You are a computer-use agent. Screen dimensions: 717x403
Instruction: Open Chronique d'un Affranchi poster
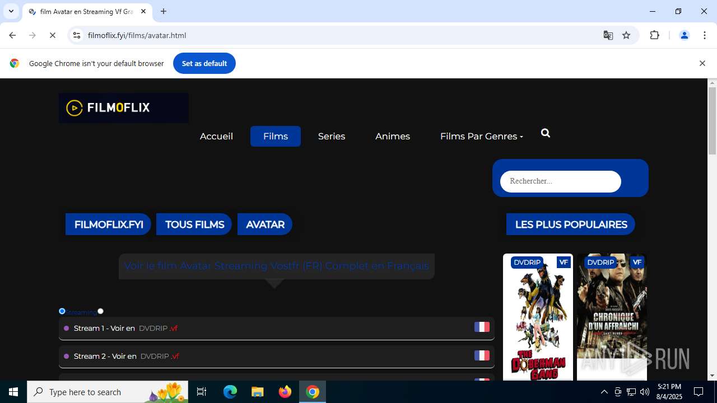(612, 317)
